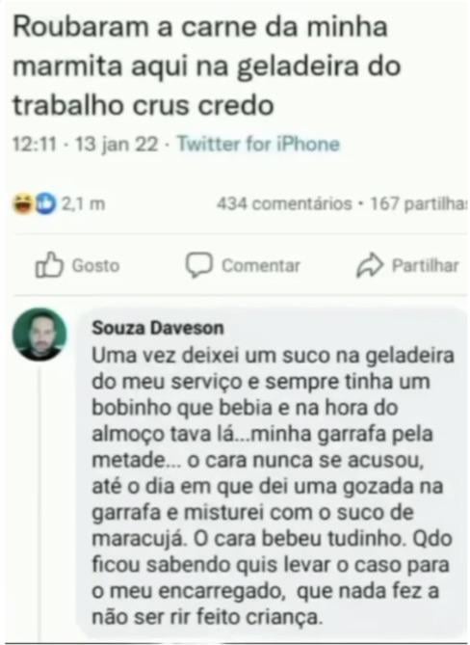Open the 2,1 m reactions count
This screenshot has width=470, height=645.
coord(84,204)
